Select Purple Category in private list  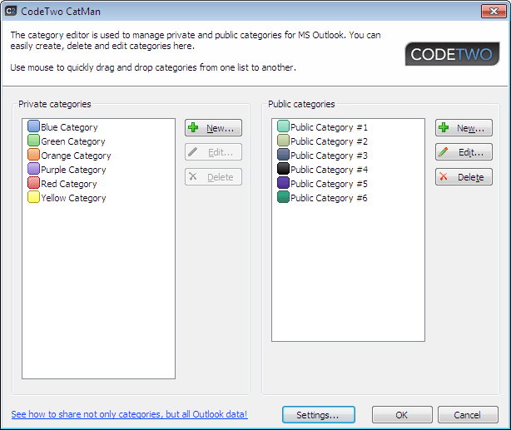tap(73, 170)
